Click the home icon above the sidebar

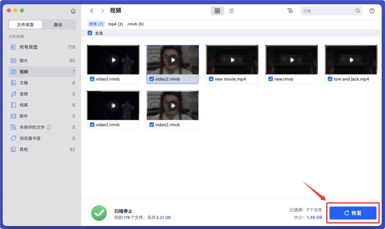tap(73, 10)
